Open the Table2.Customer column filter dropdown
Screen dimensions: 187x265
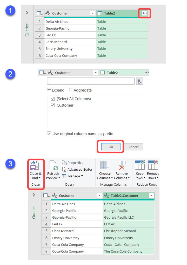[151, 196]
